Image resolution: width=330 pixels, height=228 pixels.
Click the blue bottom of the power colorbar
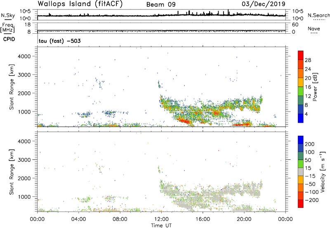point(301,118)
